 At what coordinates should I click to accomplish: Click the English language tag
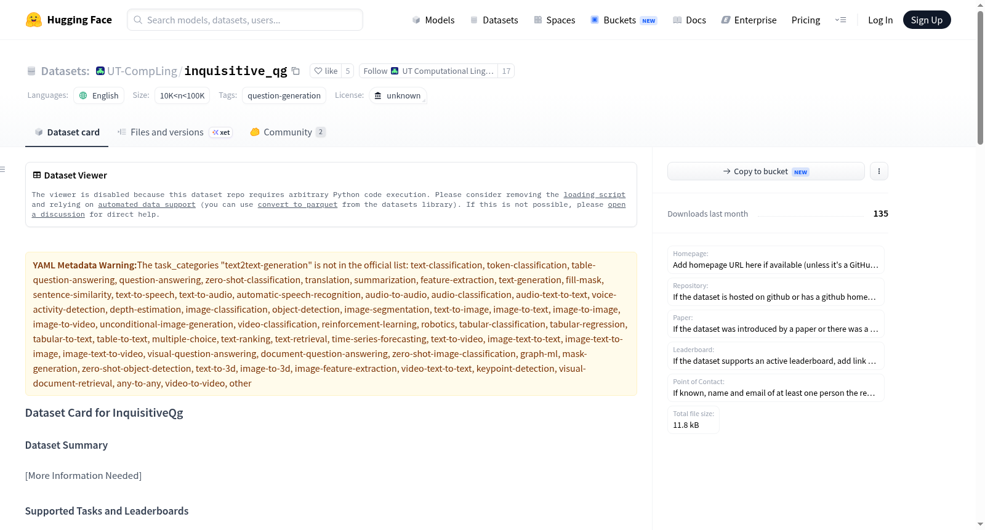[99, 95]
